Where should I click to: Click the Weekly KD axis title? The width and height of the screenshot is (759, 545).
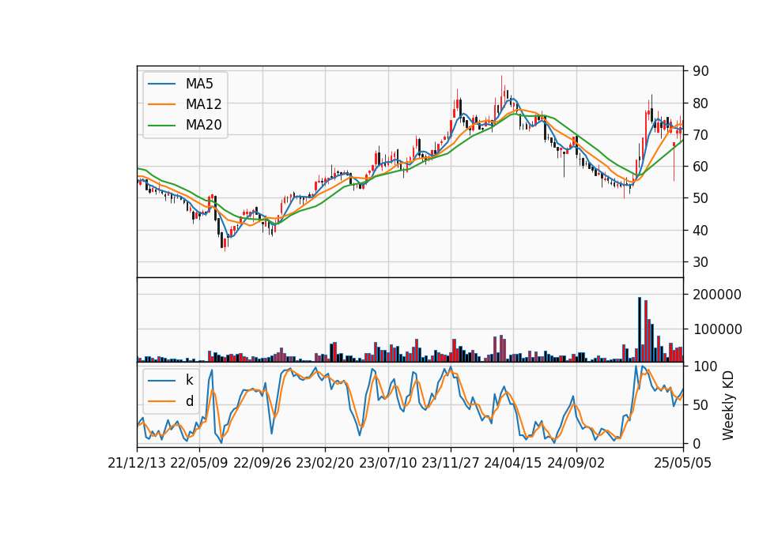click(x=727, y=406)
